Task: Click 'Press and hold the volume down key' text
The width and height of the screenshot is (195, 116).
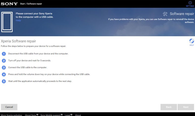Action: click(x=49, y=74)
